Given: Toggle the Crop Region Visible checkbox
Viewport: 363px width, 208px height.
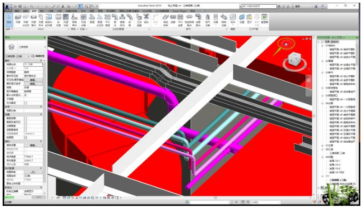Looking at the screenshot, I should click(x=25, y=122).
